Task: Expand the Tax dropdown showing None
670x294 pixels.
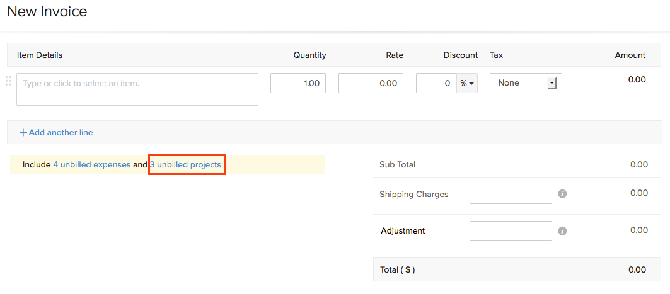Action: click(x=526, y=83)
